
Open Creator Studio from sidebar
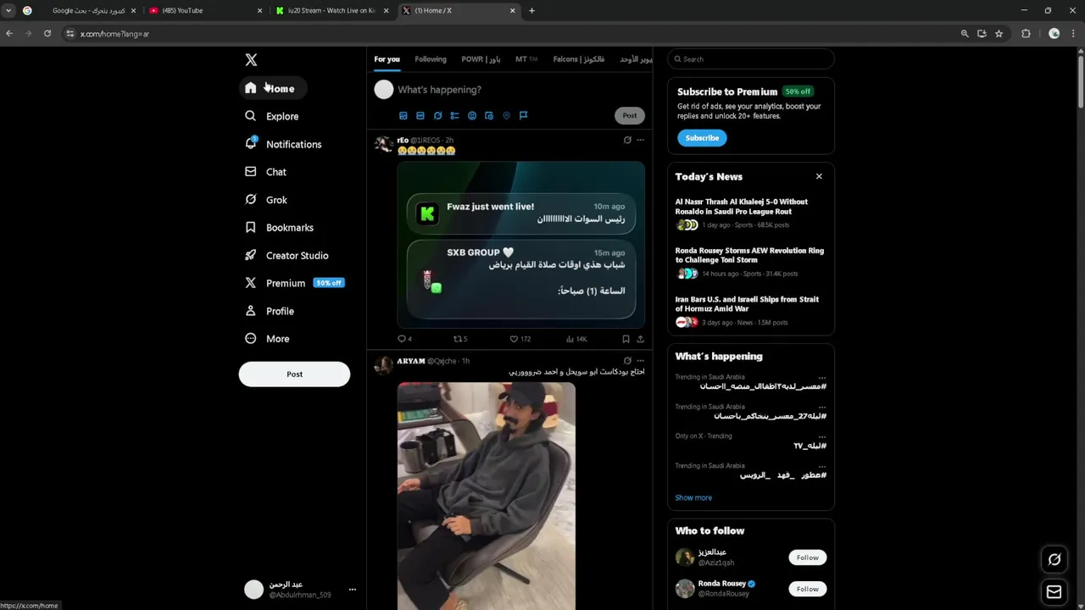pos(287,255)
